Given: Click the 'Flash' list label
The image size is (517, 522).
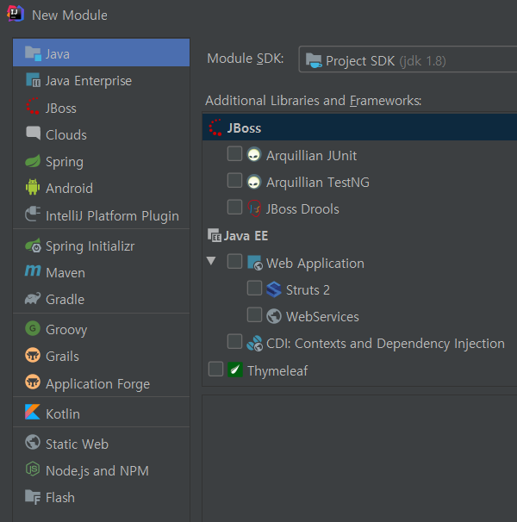Looking at the screenshot, I should point(60,498).
